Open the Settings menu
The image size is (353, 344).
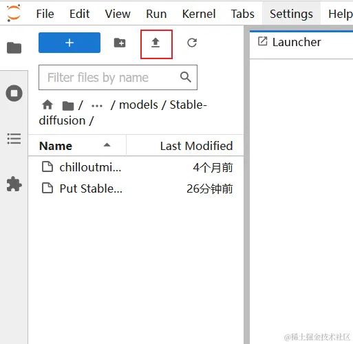(291, 14)
